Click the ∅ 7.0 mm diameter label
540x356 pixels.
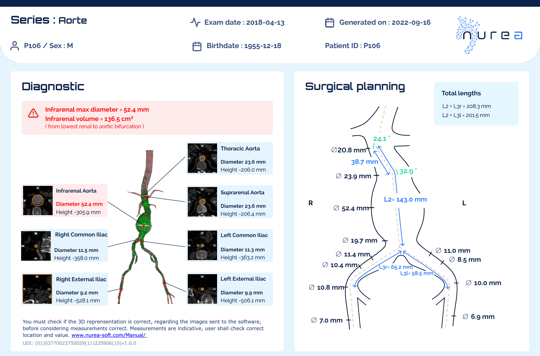(x=327, y=321)
